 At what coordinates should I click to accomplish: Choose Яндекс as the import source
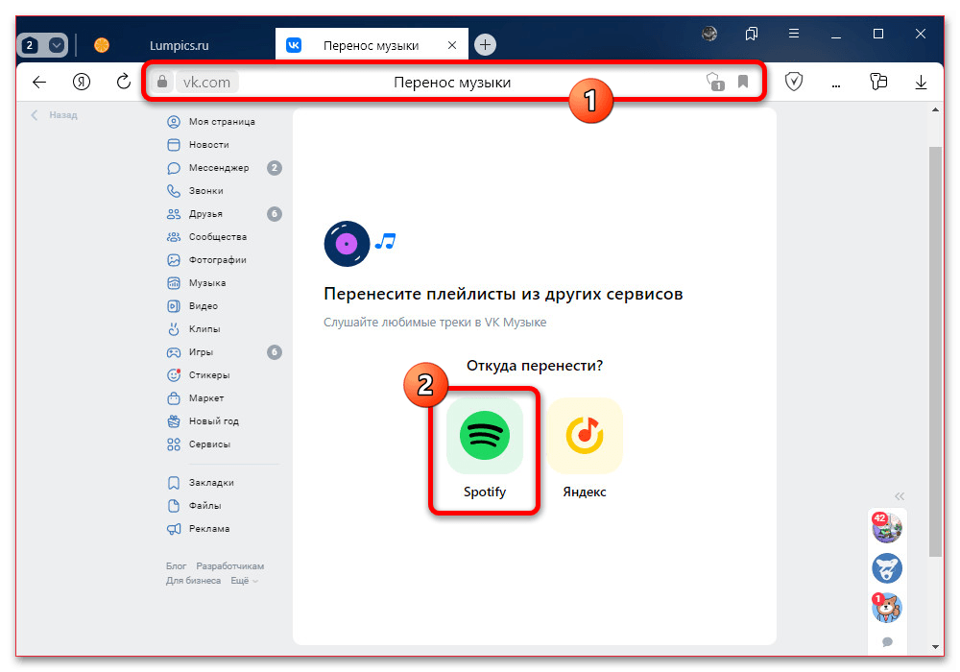tap(585, 449)
